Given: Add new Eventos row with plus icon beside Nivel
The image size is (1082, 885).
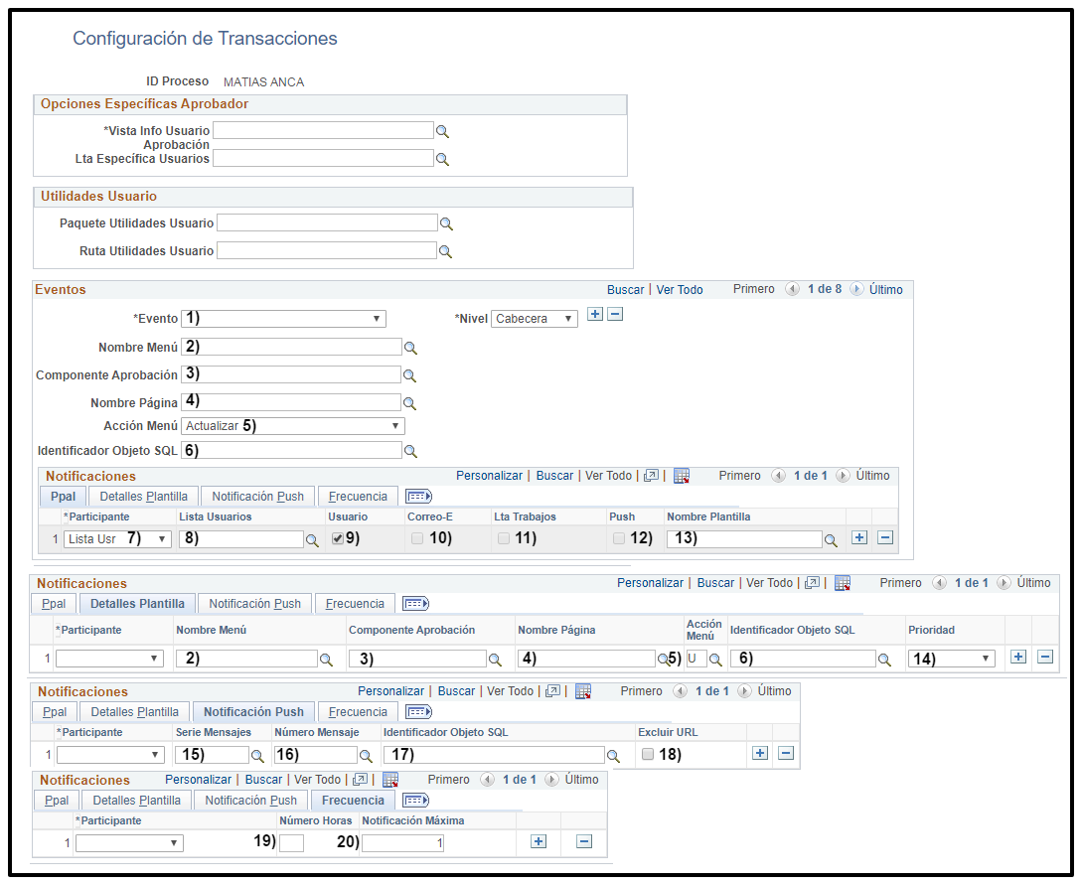Looking at the screenshot, I should coord(595,315).
